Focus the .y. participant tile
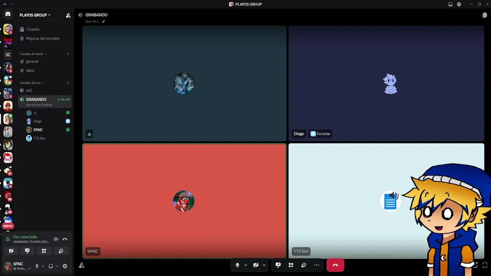Image resolution: width=491 pixels, height=276 pixels. 184,83
